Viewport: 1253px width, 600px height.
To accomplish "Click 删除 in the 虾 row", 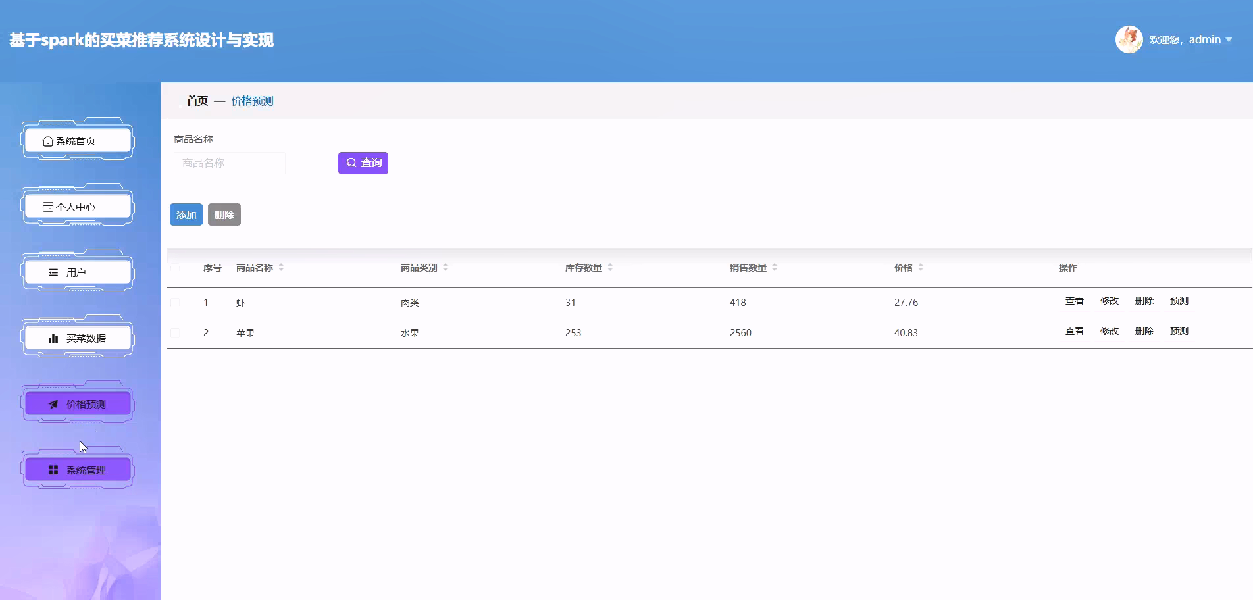I will [1144, 301].
